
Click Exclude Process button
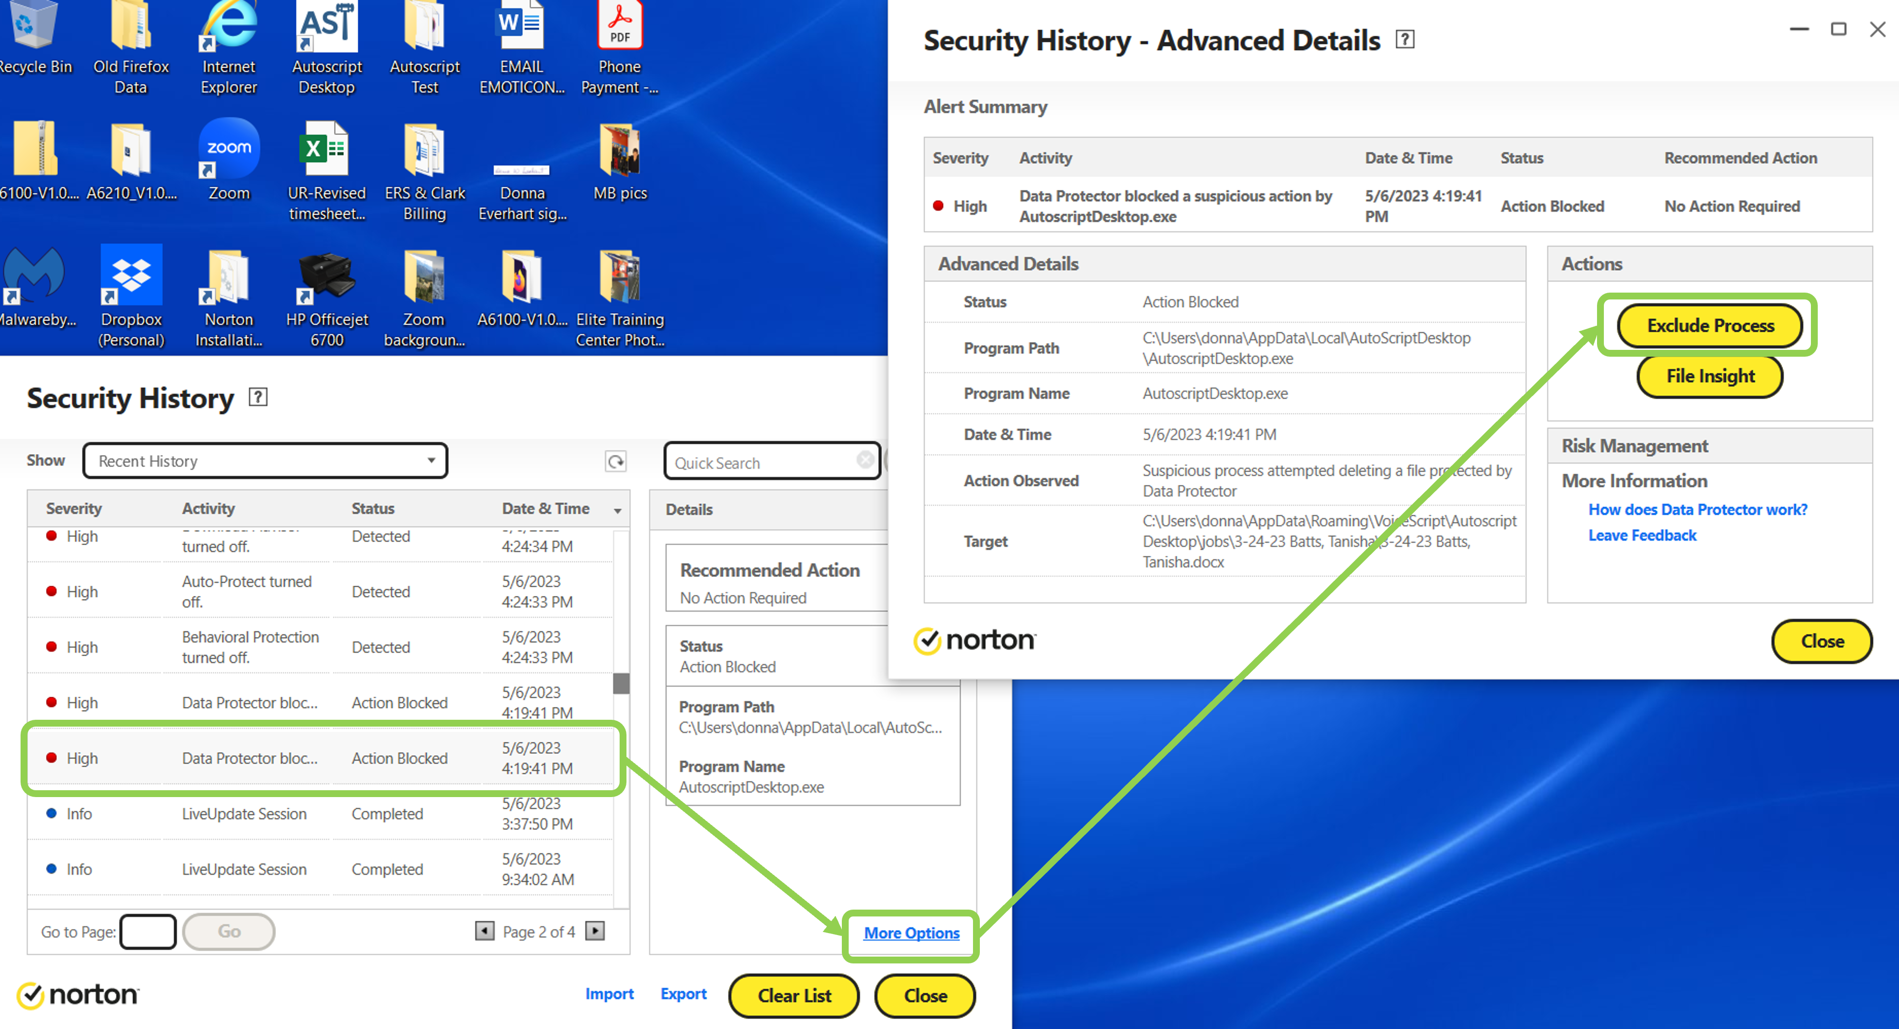(x=1710, y=326)
